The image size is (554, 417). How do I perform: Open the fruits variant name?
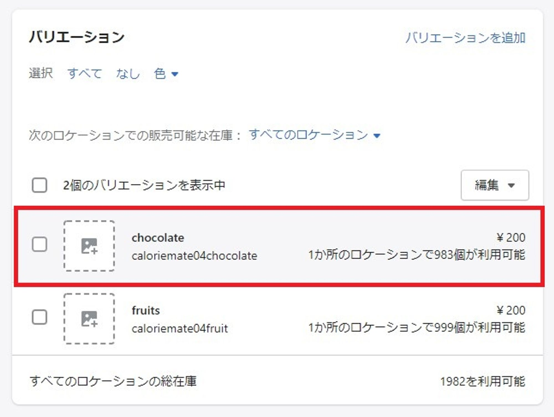point(146,310)
